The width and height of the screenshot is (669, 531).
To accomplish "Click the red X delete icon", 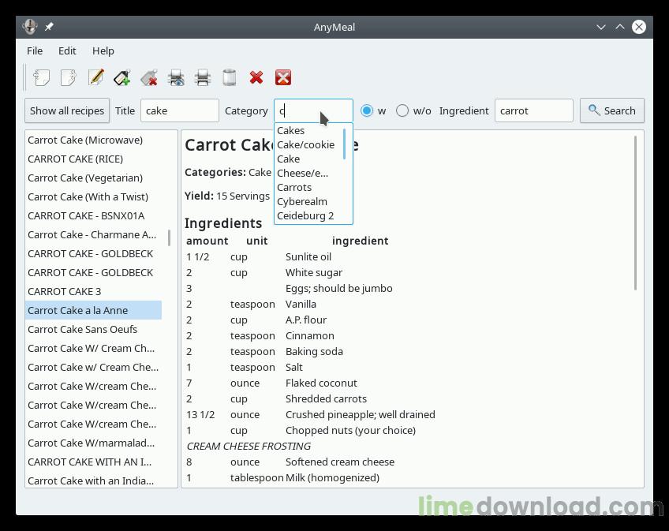I will click(x=256, y=77).
